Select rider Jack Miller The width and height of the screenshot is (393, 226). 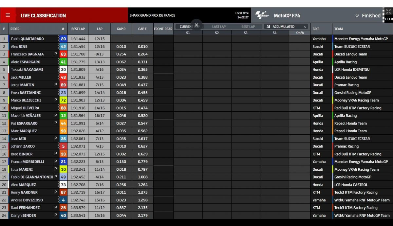[x=21, y=77]
